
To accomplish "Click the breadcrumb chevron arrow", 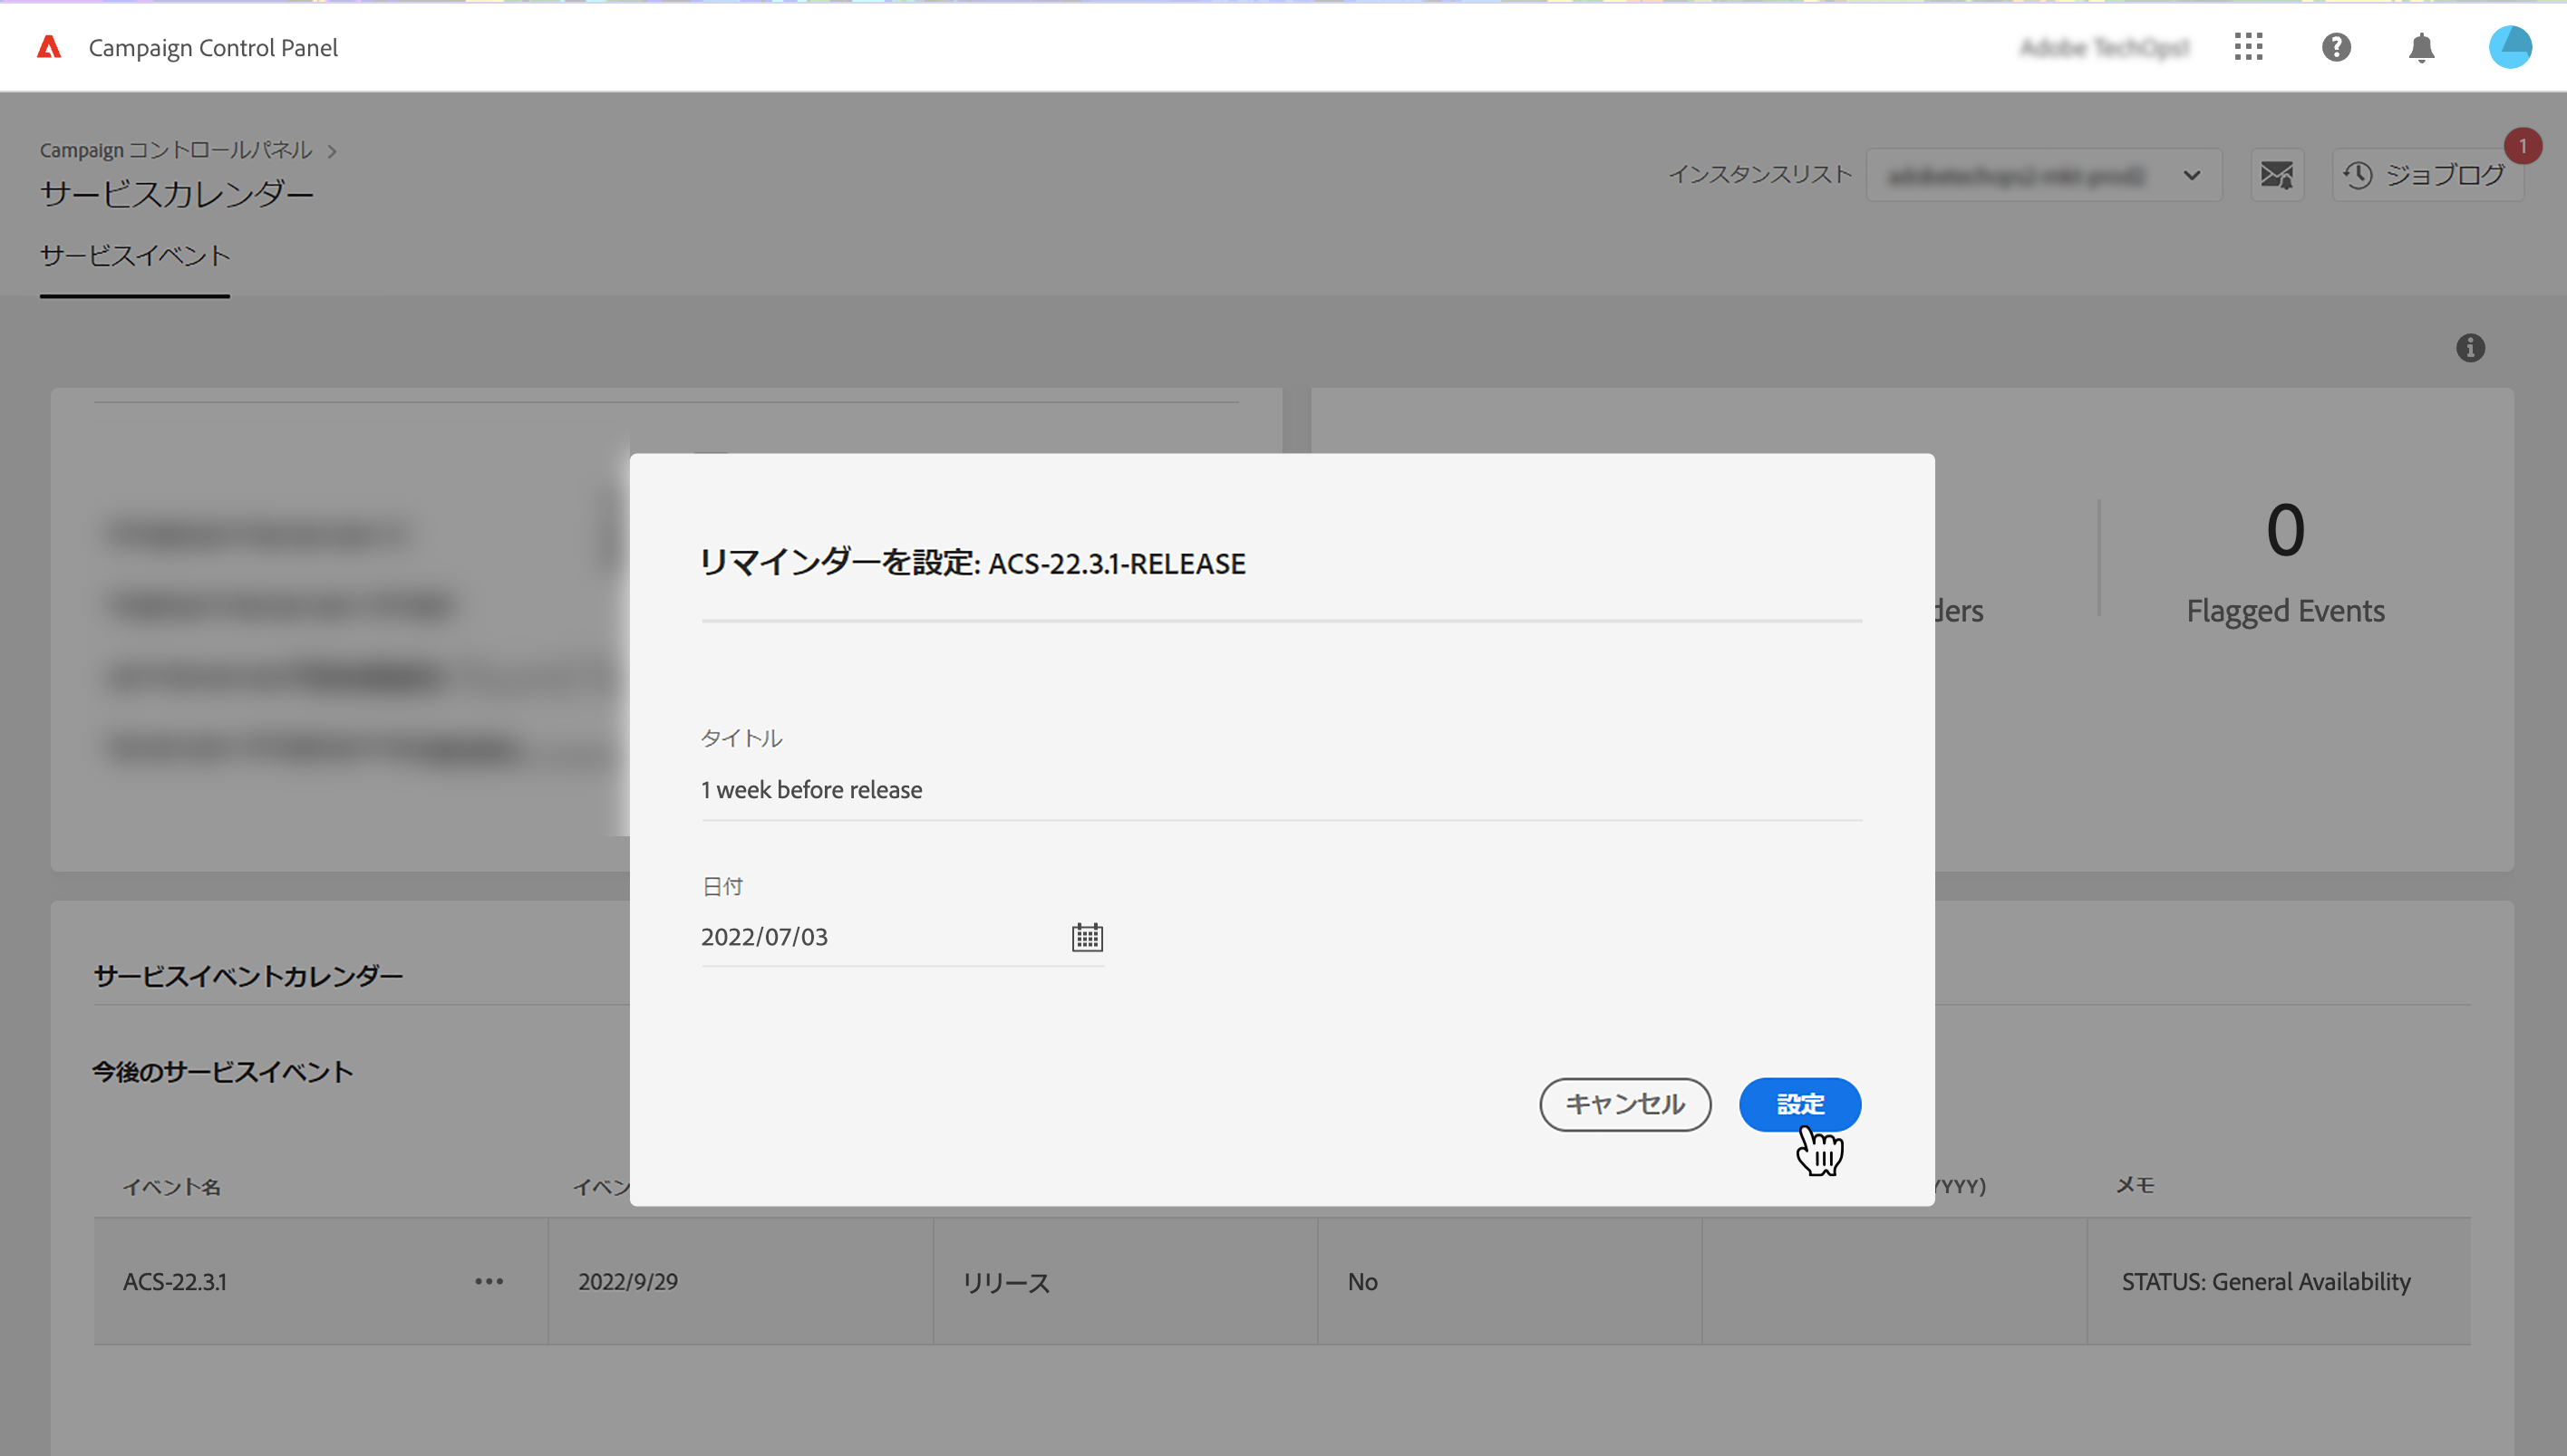I will (332, 151).
